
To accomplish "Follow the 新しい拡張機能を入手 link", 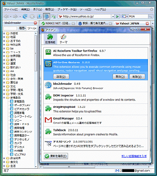I will point(134,156).
